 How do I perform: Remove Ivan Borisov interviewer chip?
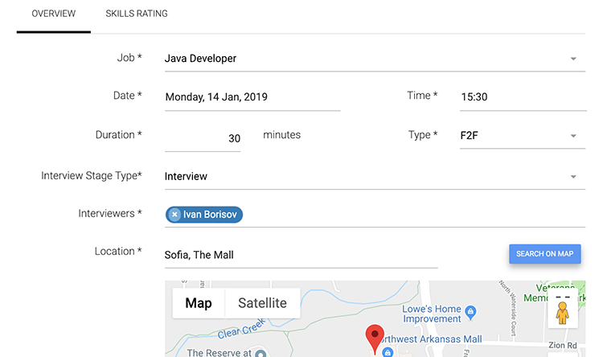(x=174, y=215)
